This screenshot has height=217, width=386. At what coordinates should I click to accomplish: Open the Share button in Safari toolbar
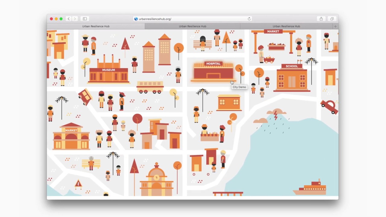pyautogui.click(x=321, y=19)
